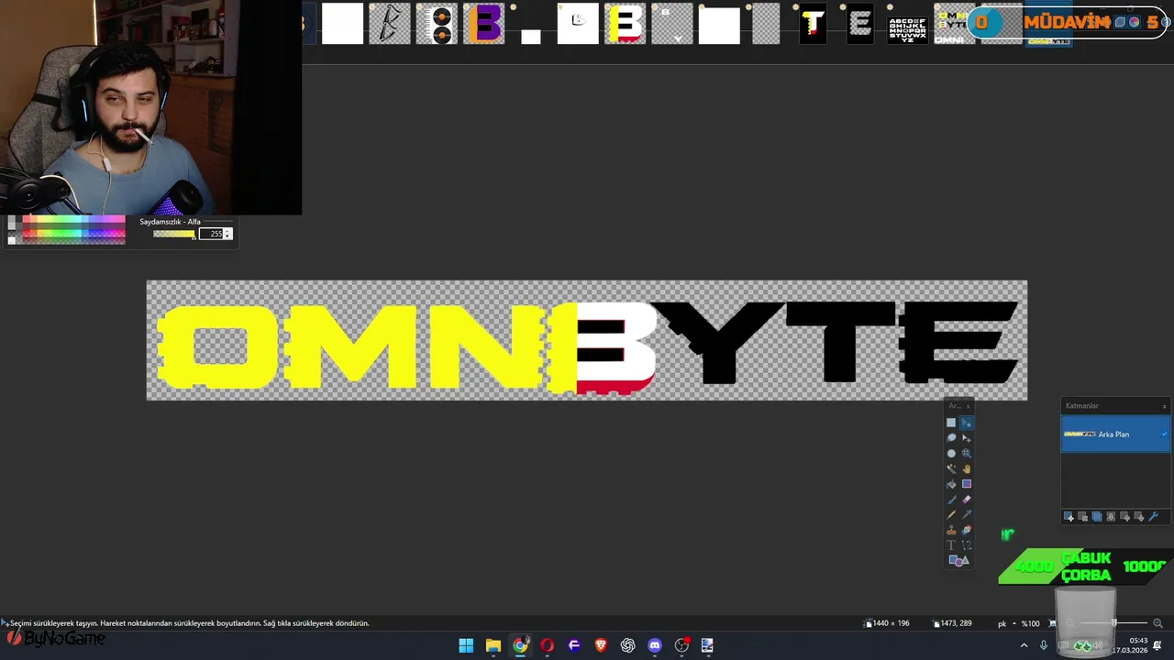Image resolution: width=1174 pixels, height=660 pixels.
Task: Select the Clone Stamp tool
Action: [x=951, y=530]
